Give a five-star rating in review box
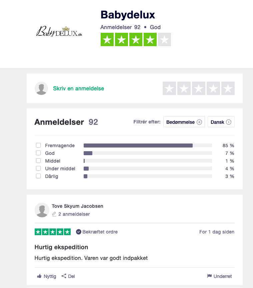The width and height of the screenshot is (253, 288). (x=228, y=89)
